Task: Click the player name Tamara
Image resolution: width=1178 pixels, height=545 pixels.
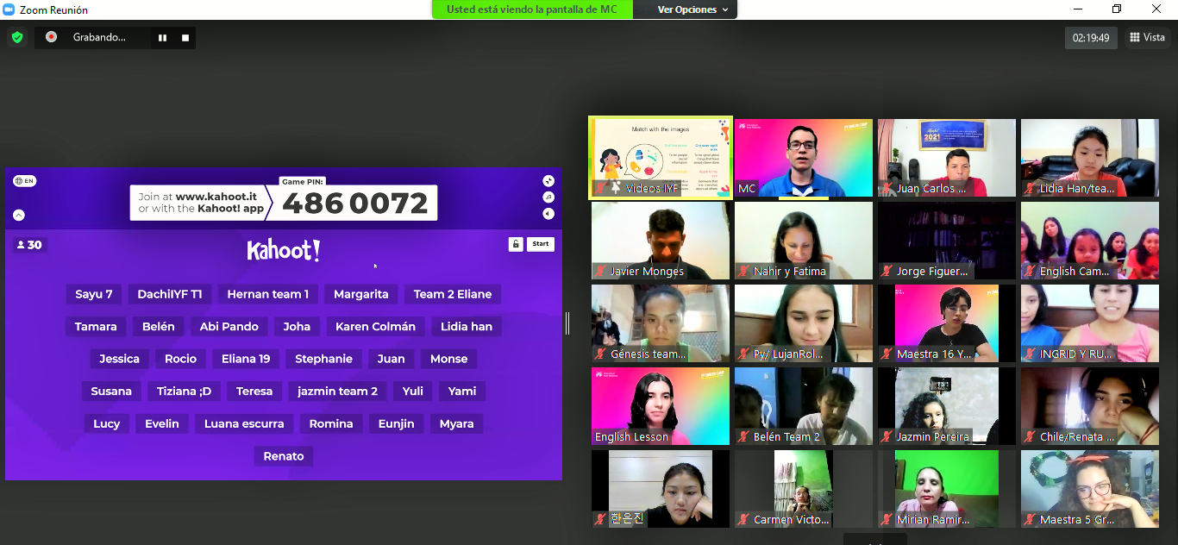Action: (x=96, y=327)
